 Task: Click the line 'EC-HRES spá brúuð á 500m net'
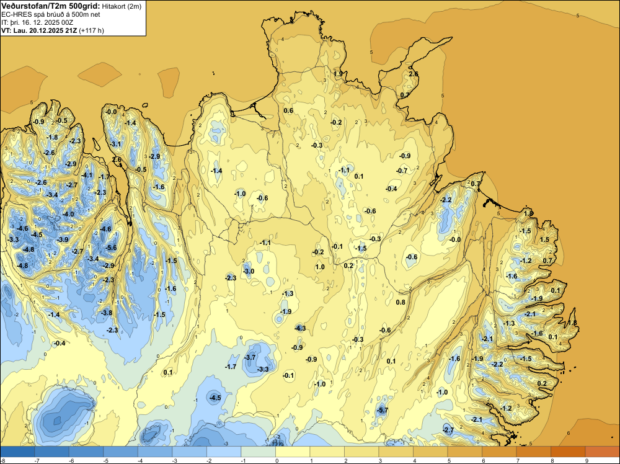click(51, 14)
